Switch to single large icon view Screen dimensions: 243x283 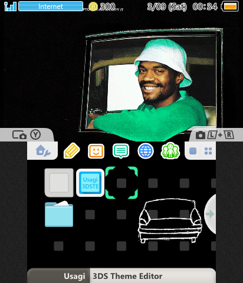click(x=193, y=151)
